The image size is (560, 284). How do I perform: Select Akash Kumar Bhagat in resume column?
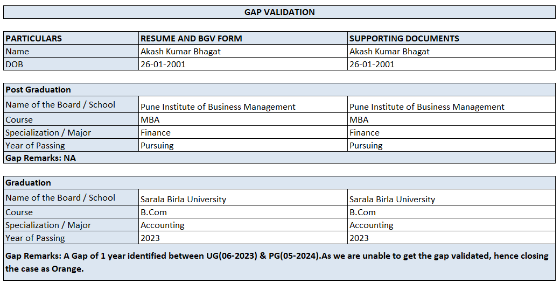click(180, 52)
